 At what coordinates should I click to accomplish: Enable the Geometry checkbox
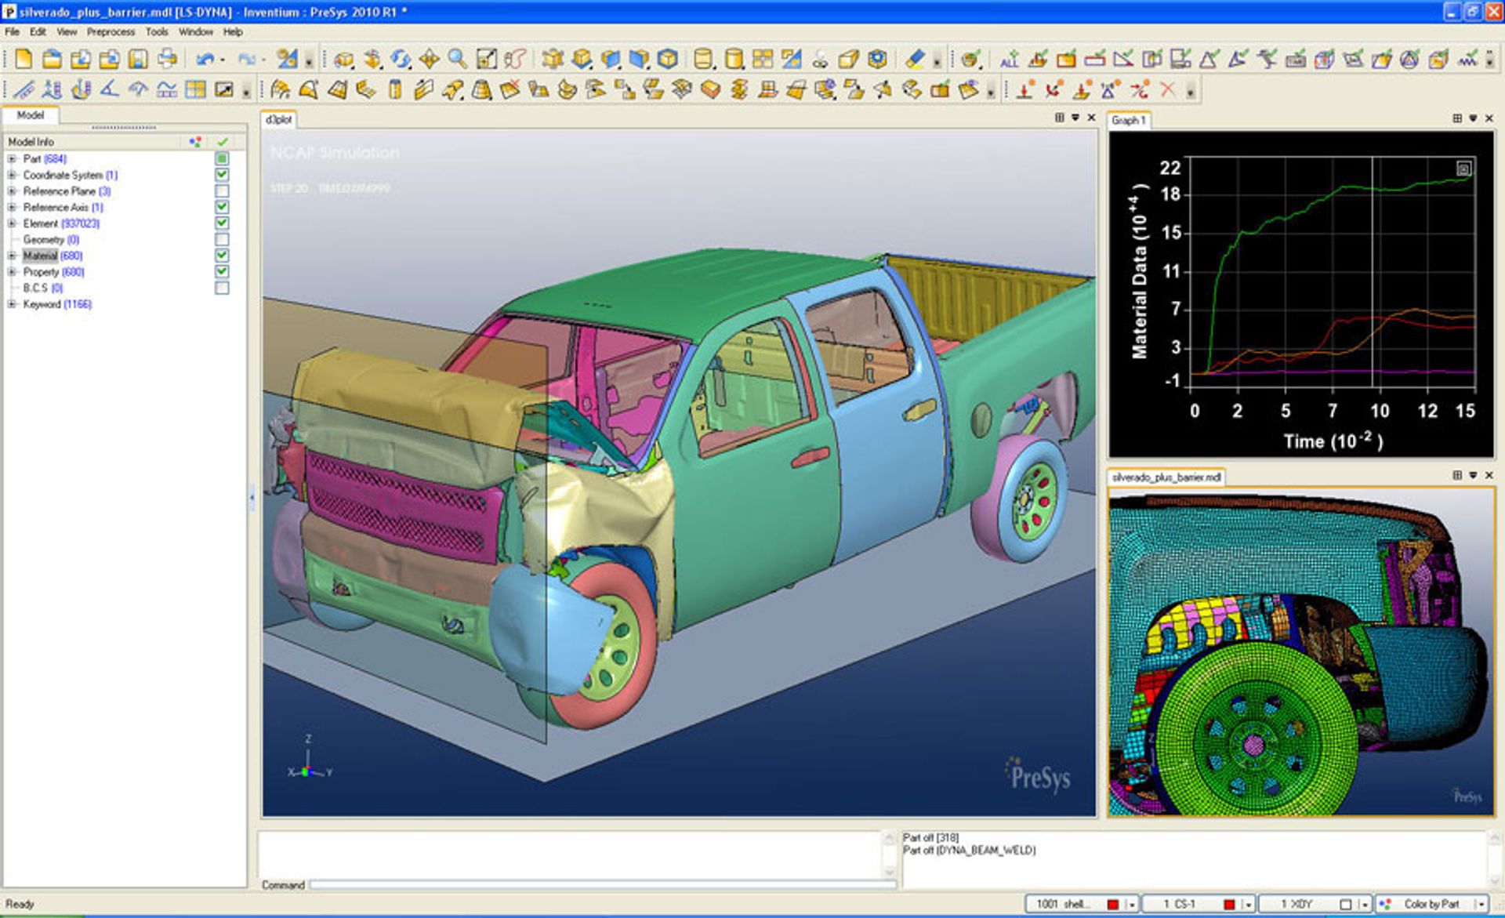tap(222, 240)
